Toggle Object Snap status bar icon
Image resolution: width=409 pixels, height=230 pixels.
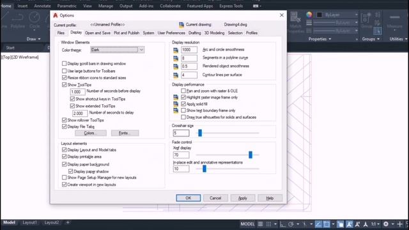click(327, 224)
